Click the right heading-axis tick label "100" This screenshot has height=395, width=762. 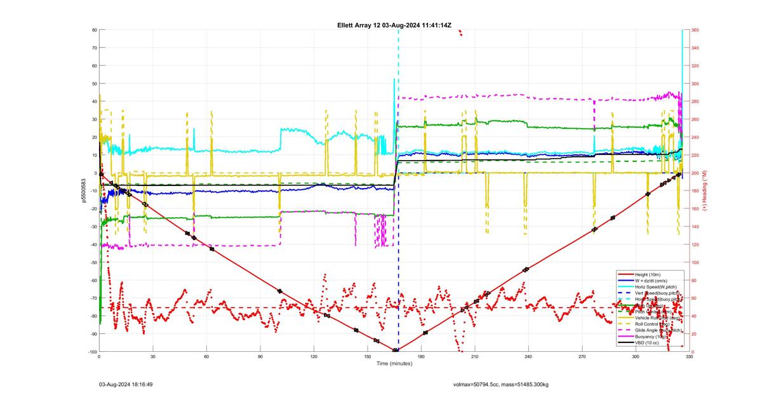click(696, 262)
